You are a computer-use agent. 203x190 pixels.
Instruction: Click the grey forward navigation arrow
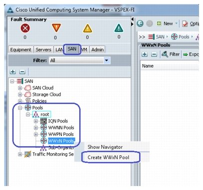click(x=149, y=23)
